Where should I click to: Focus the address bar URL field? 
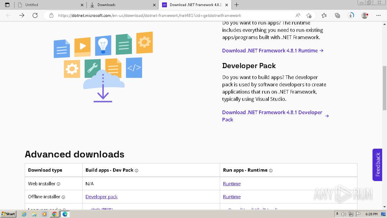tap(150, 15)
